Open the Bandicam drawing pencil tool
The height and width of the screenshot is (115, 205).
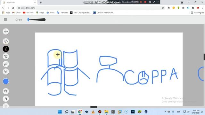154,2
